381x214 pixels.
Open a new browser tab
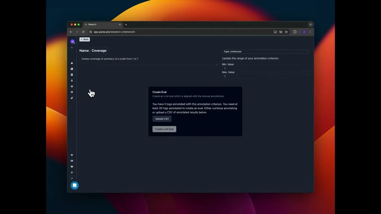[126, 24]
